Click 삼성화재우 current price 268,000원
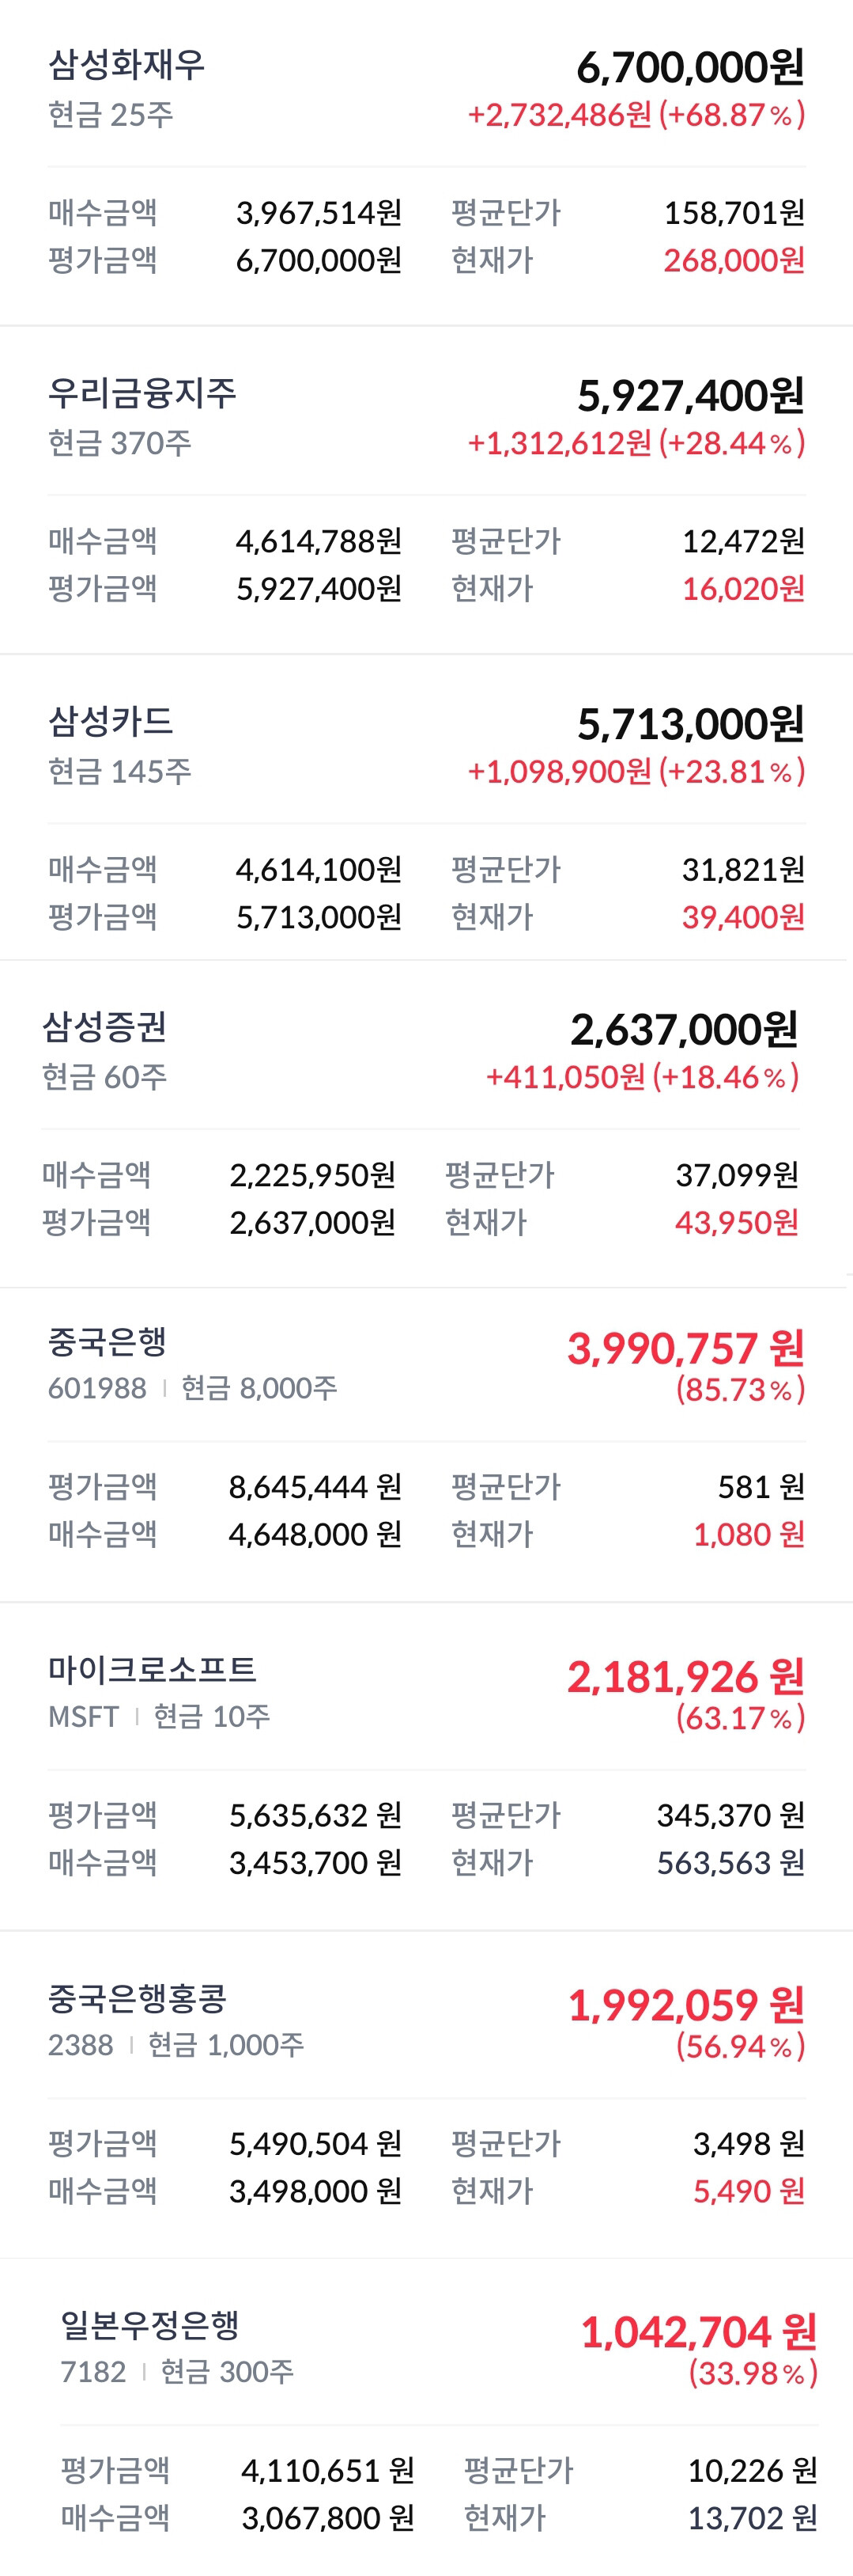The width and height of the screenshot is (853, 2576). pos(734,260)
